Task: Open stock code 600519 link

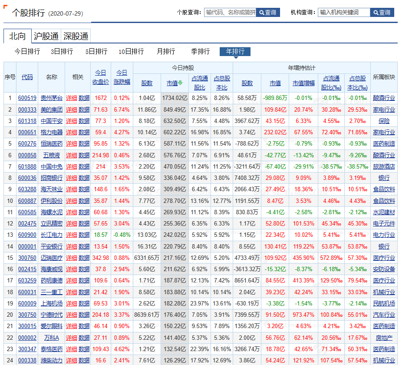Action: (27, 98)
